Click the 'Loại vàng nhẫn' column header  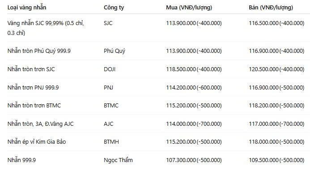(x=27, y=8)
